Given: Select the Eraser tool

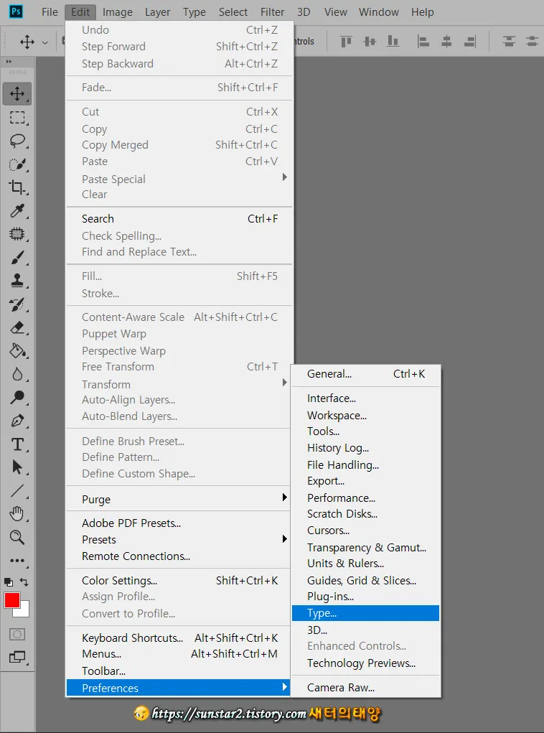Looking at the screenshot, I should (17, 327).
